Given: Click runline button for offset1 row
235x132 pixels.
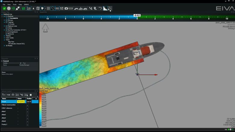Looking at the screenshot, I should coord(27,112).
